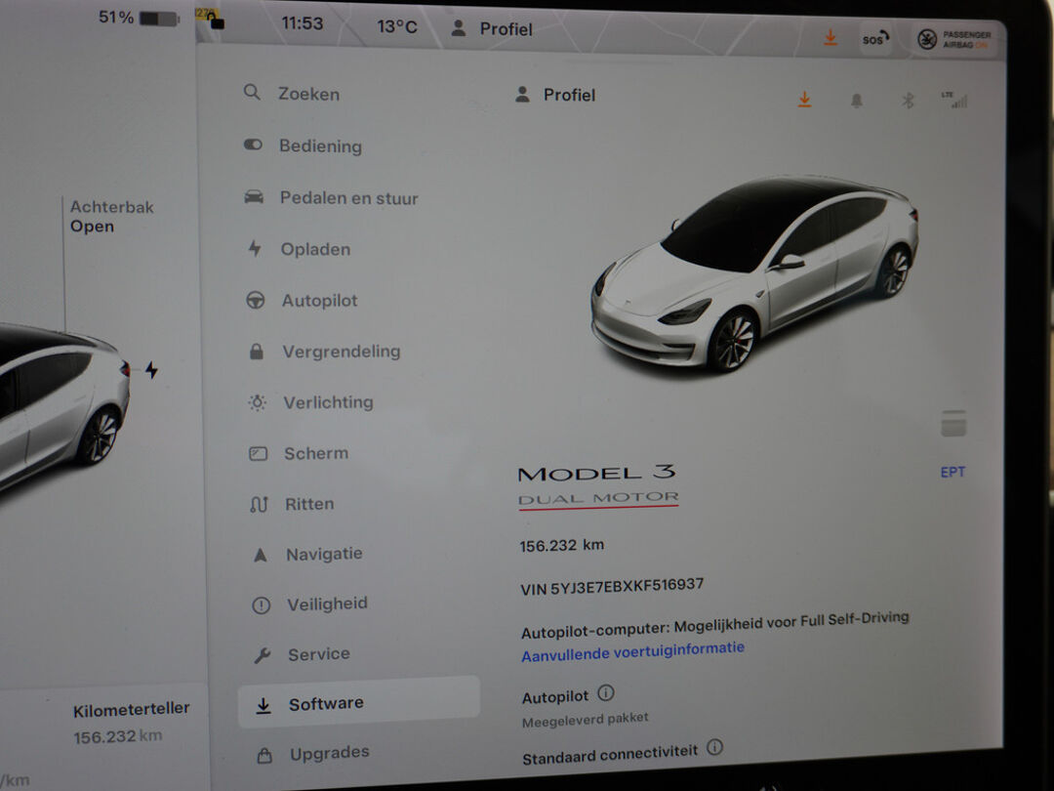The width and height of the screenshot is (1054, 791).
Task: Open Aanvullende voertuiginformatie link
Action: pyautogui.click(x=632, y=651)
